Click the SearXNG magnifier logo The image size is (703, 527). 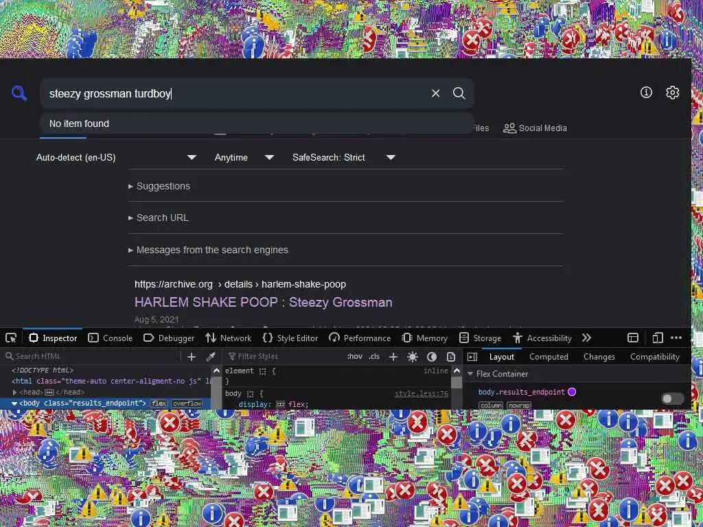(19, 93)
